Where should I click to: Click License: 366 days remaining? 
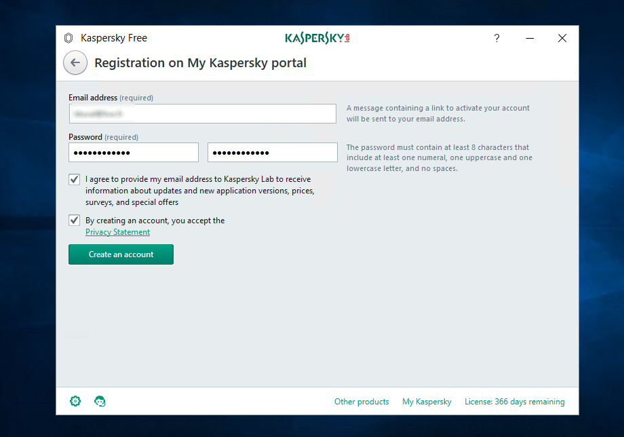click(x=515, y=402)
